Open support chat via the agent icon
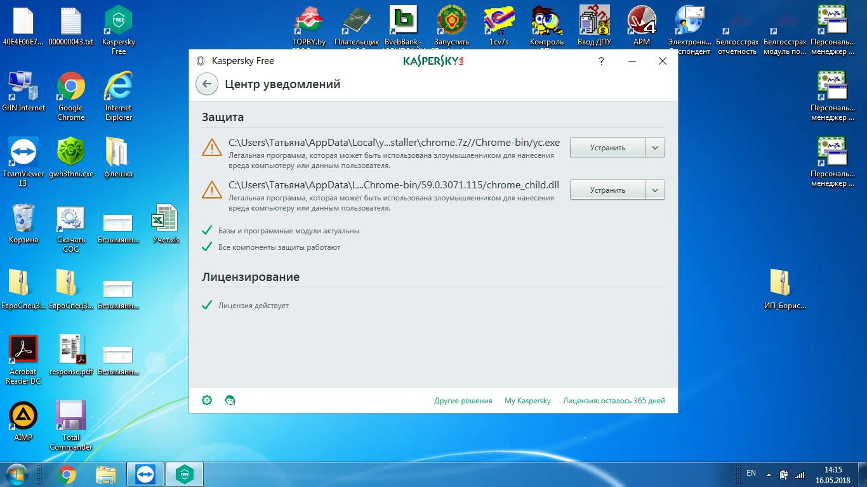867x487 pixels. (229, 400)
